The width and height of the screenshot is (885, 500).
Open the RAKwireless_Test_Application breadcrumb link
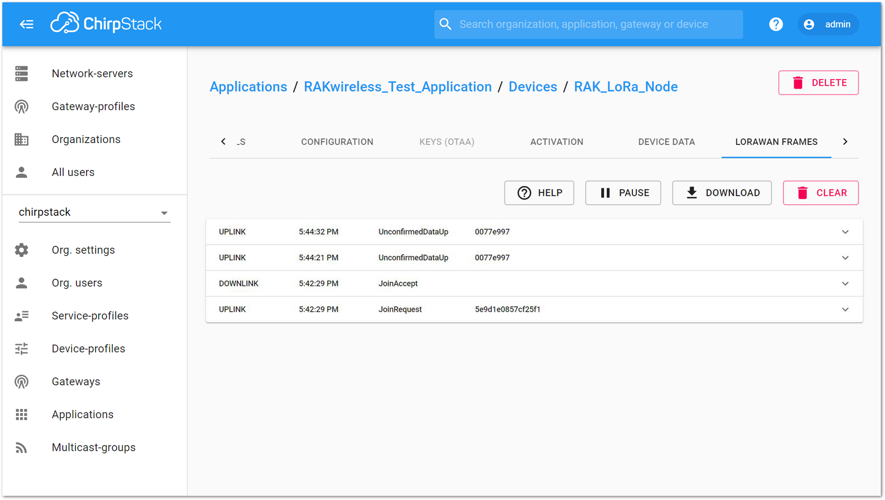(398, 87)
